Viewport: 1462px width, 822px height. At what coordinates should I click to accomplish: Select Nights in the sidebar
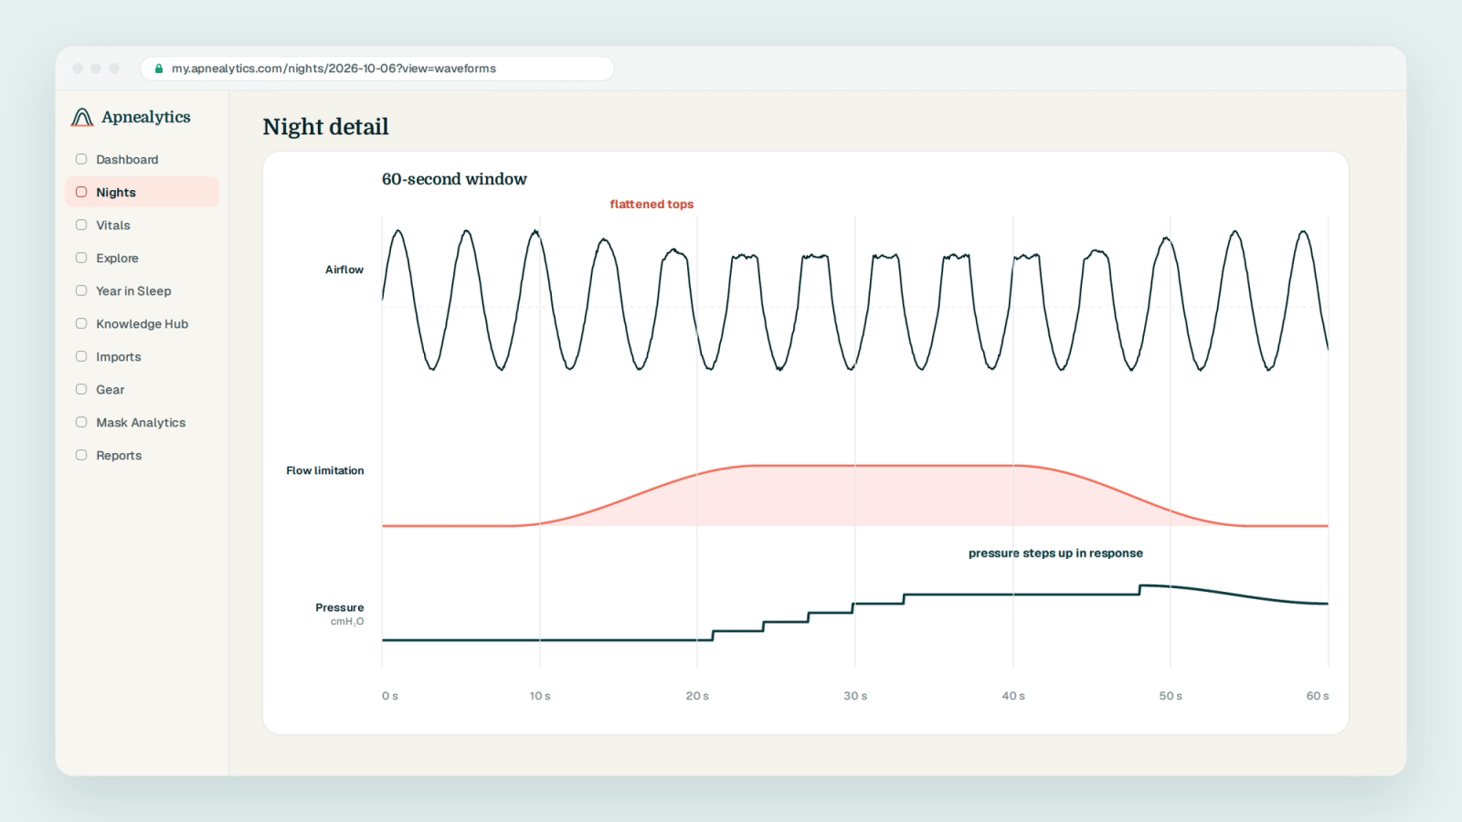pos(142,192)
